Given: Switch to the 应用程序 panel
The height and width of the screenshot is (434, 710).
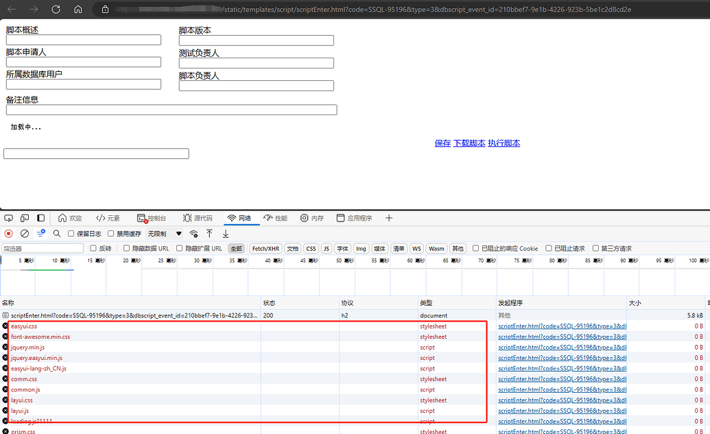Looking at the screenshot, I should [x=355, y=217].
